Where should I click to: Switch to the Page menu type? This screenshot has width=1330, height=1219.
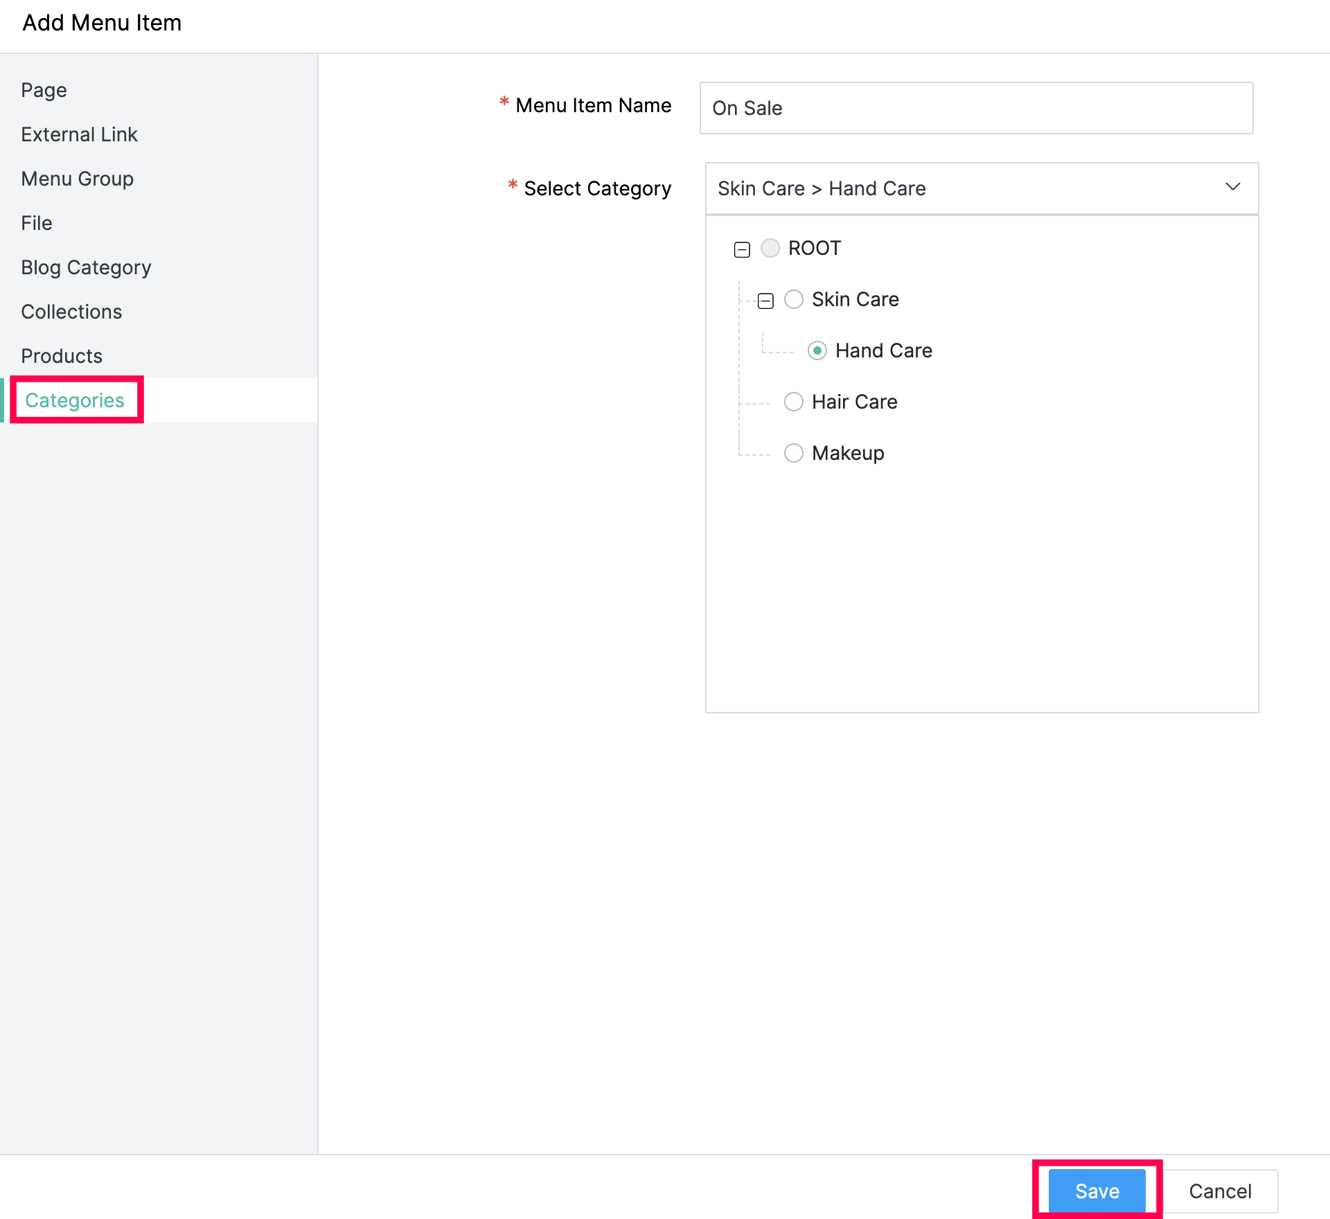44,90
